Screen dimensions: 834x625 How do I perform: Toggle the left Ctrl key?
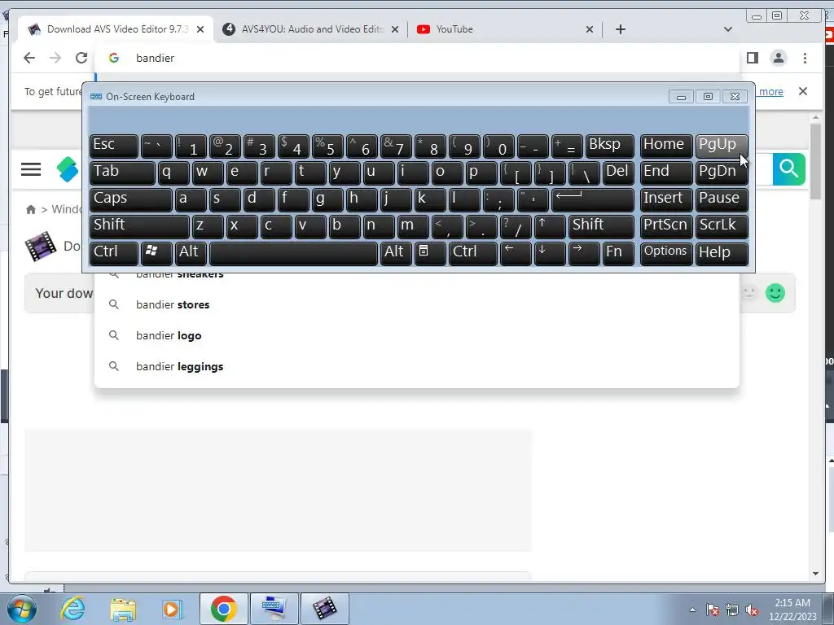coord(114,254)
